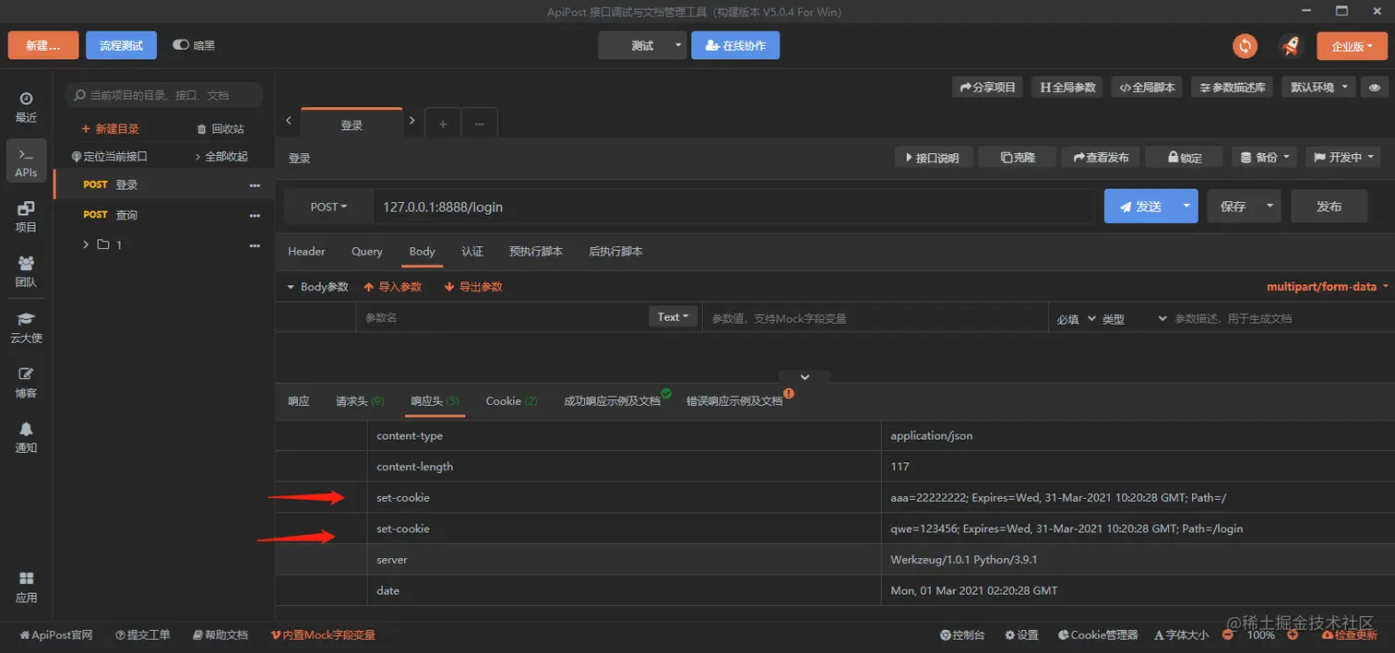The height and width of the screenshot is (653, 1395).
Task: Switch to the 响应 response tab
Action: click(298, 401)
